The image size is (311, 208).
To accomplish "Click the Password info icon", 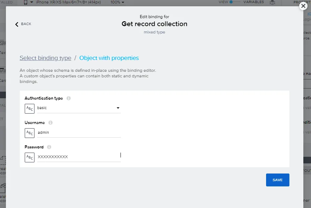I will tap(49, 147).
